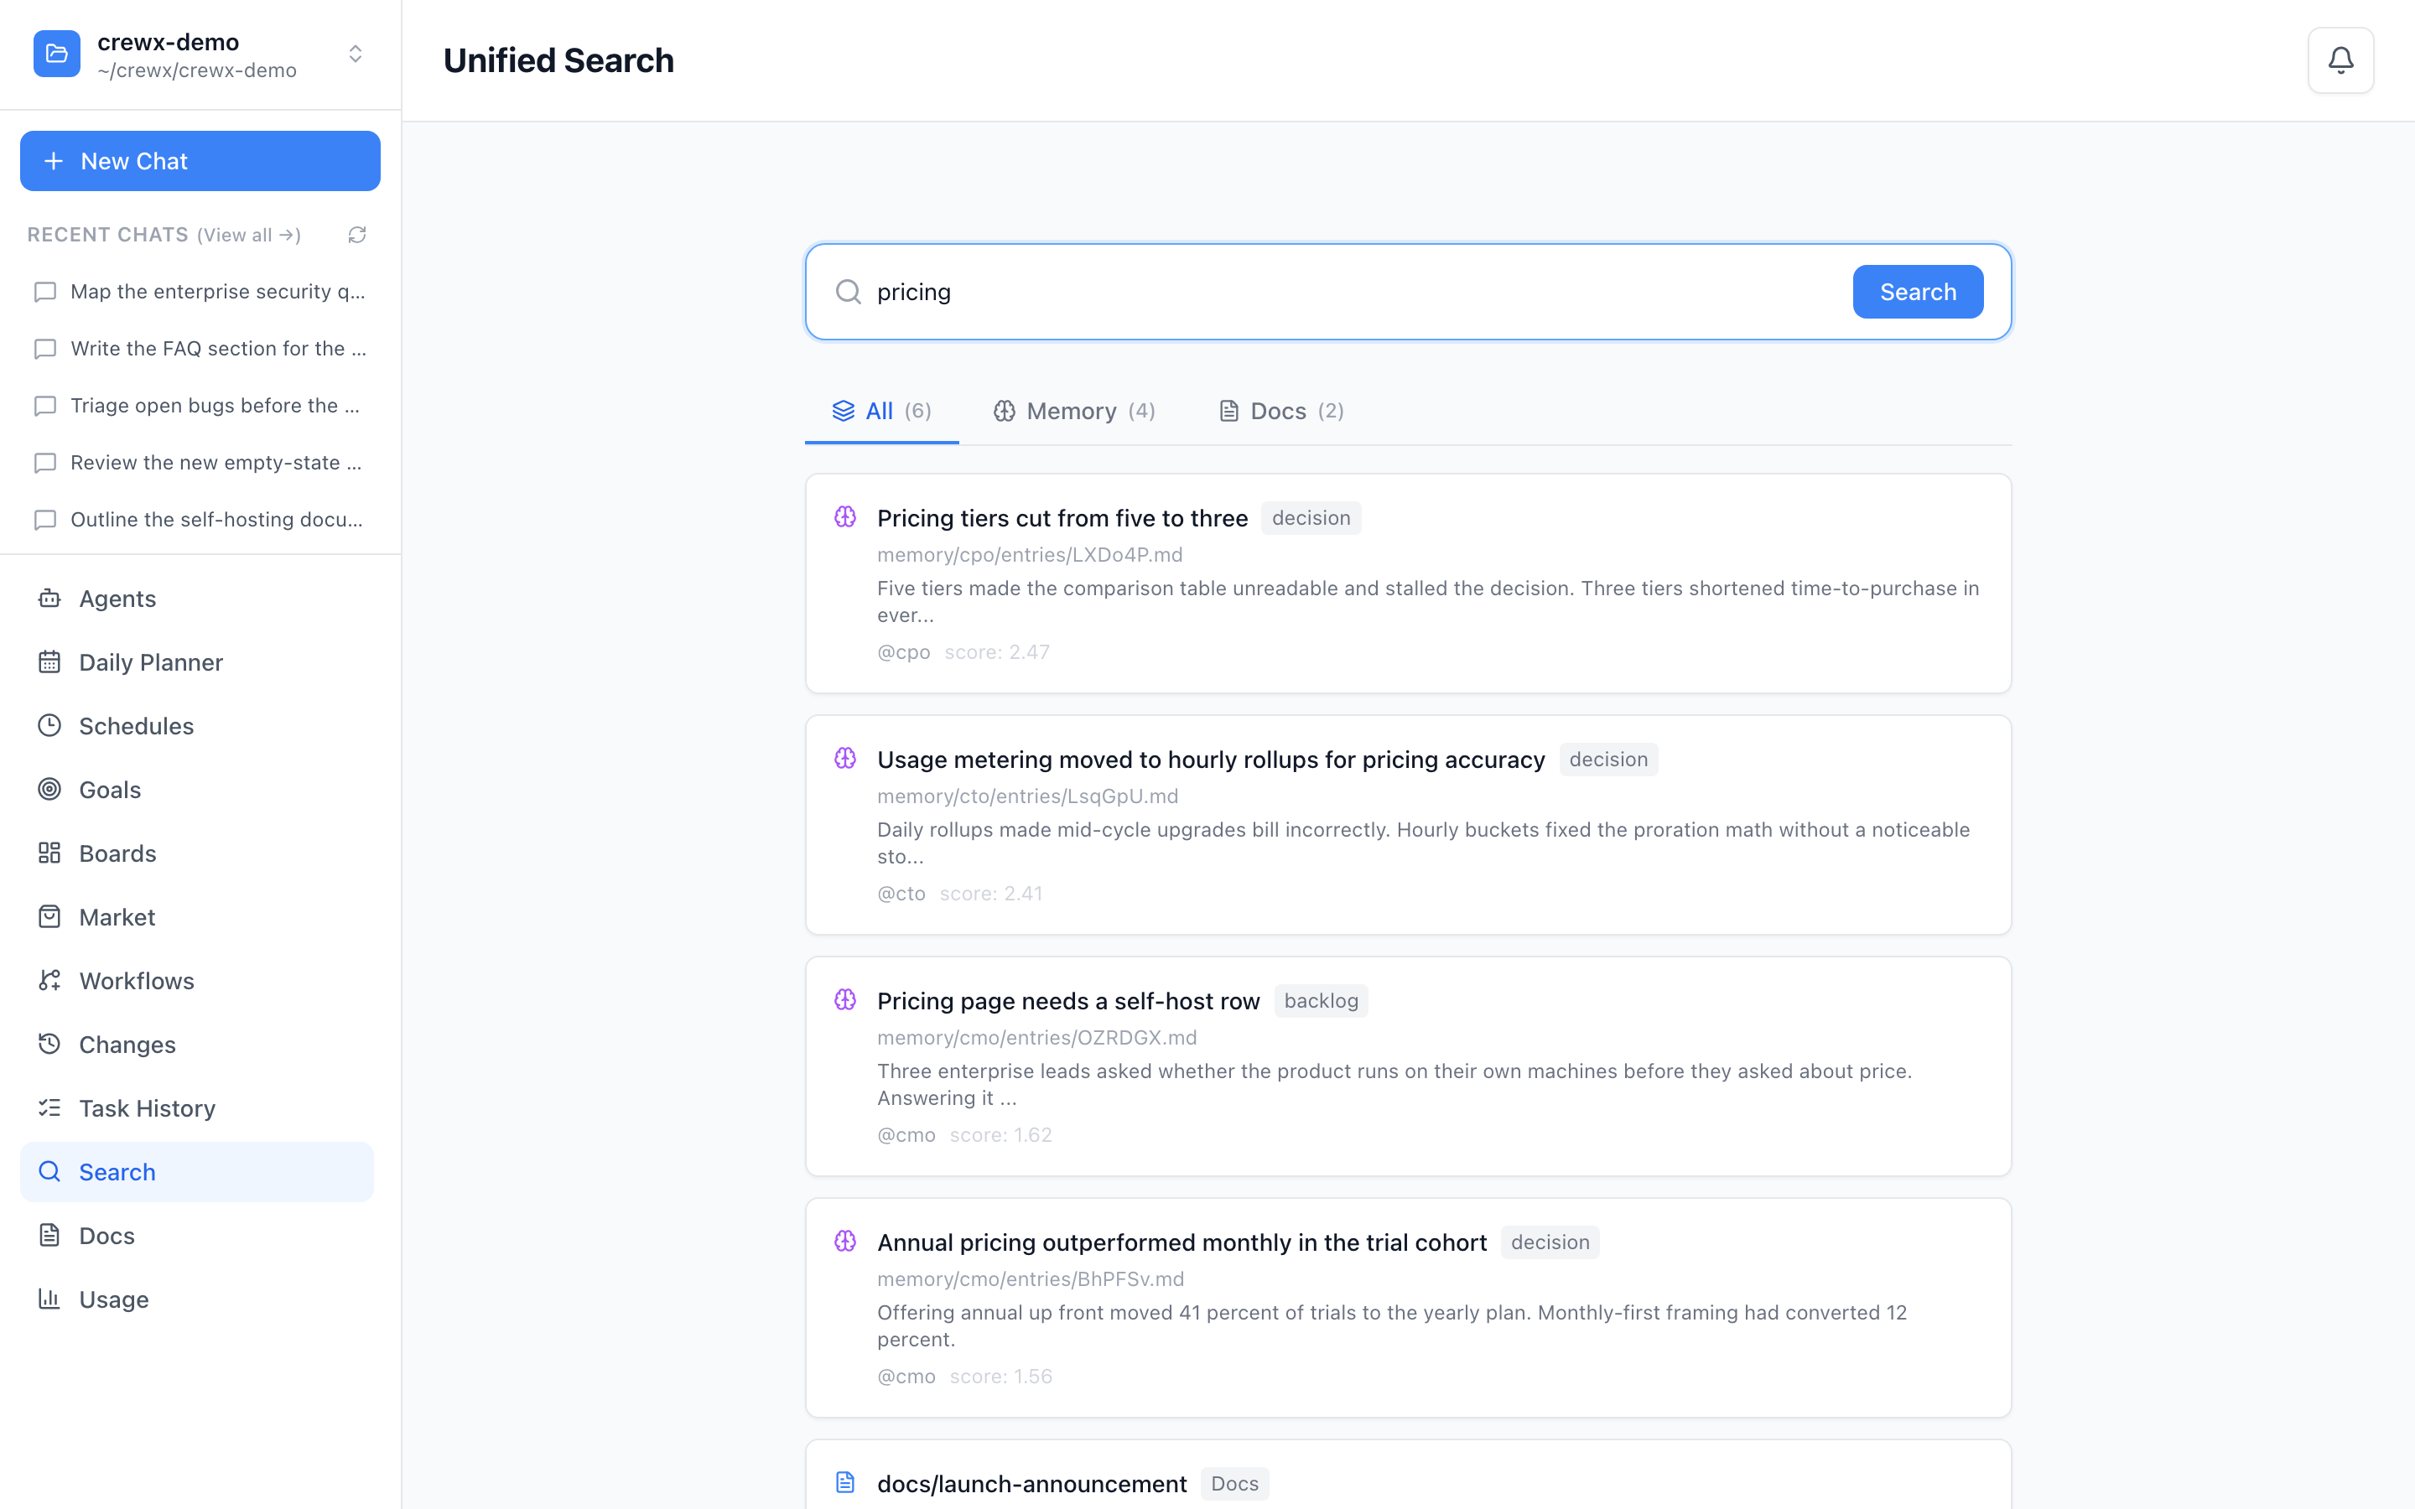Open result 'Usage metering moved to hourly rollups'
This screenshot has height=1509, width=2415.
(x=1211, y=760)
